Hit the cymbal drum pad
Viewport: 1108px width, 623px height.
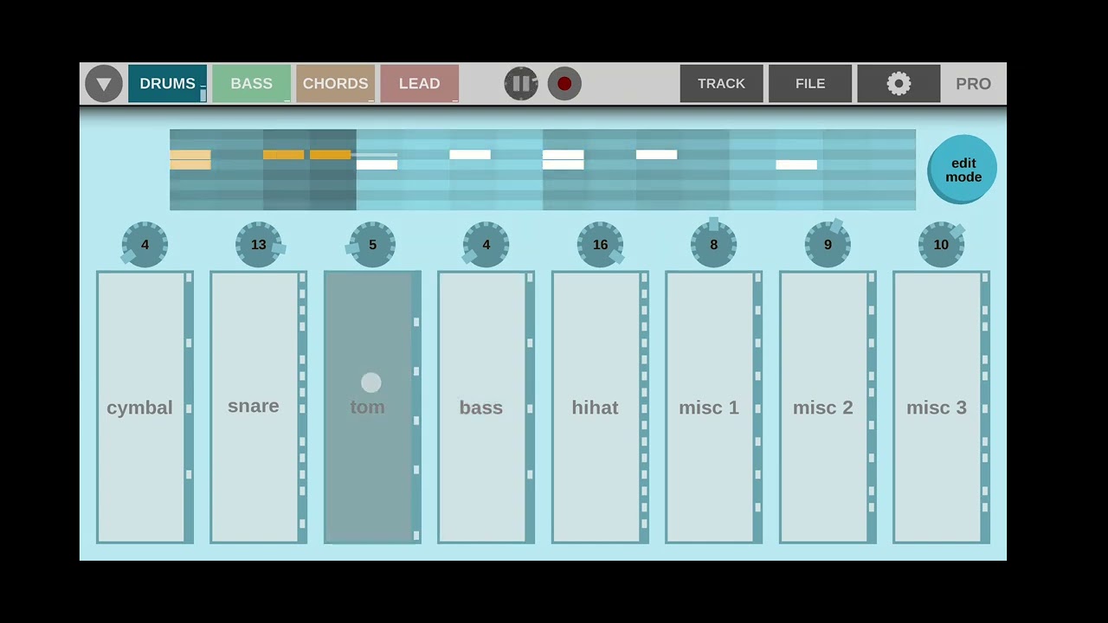point(145,408)
